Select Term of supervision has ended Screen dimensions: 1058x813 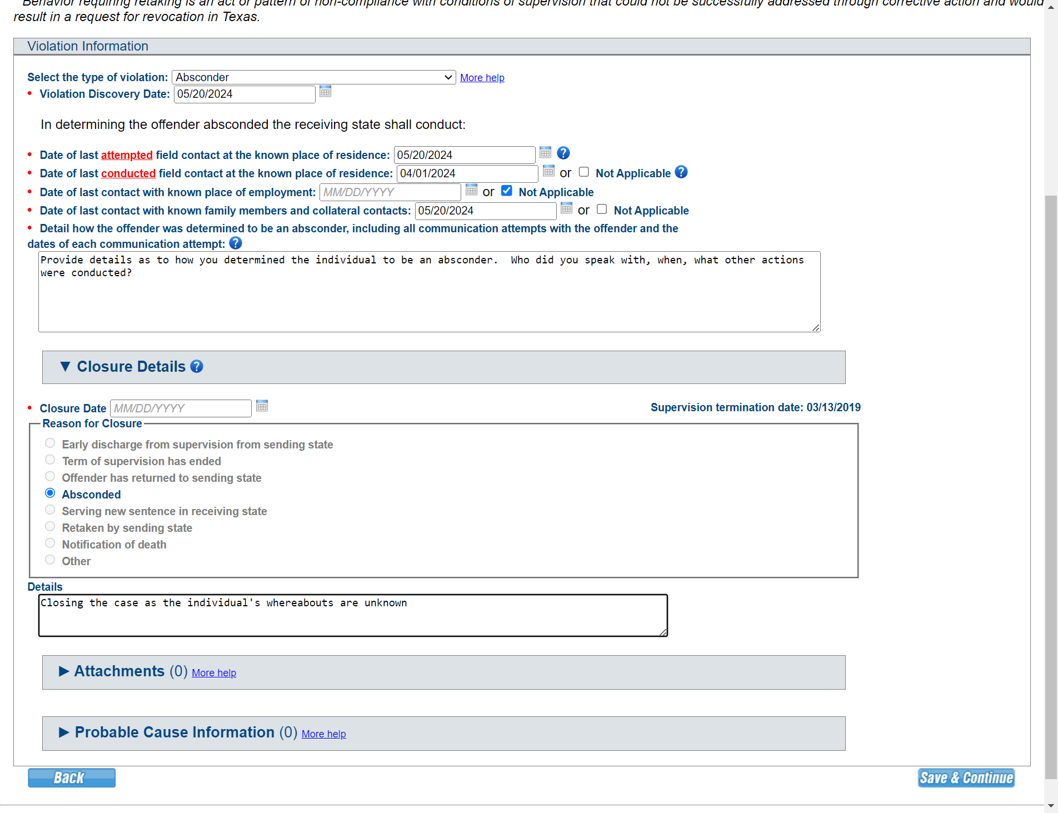tap(50, 460)
